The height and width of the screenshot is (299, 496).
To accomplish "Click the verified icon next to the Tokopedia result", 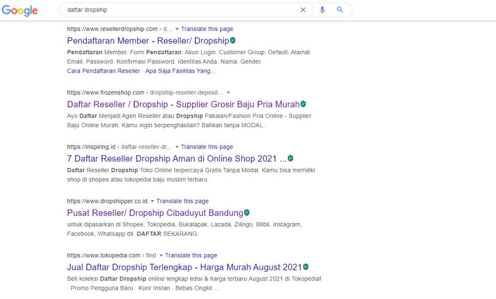I will (306, 267).
